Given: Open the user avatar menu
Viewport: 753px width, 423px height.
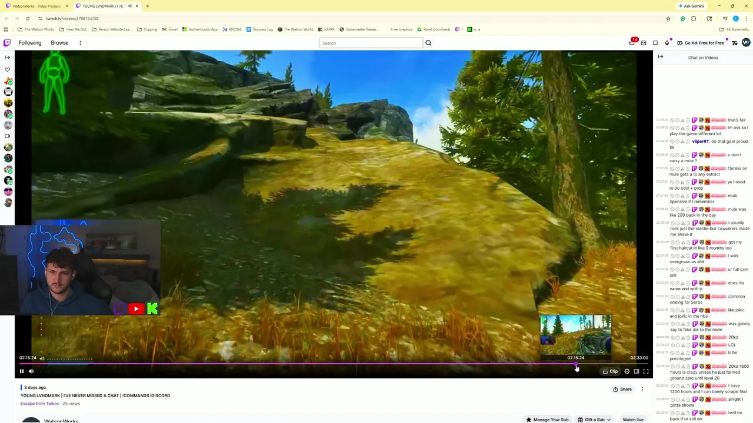Looking at the screenshot, I should click(x=746, y=43).
